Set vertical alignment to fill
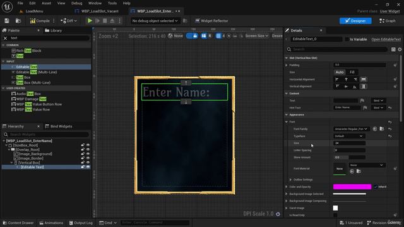The width and height of the screenshot is (404, 227). tap(364, 86)
